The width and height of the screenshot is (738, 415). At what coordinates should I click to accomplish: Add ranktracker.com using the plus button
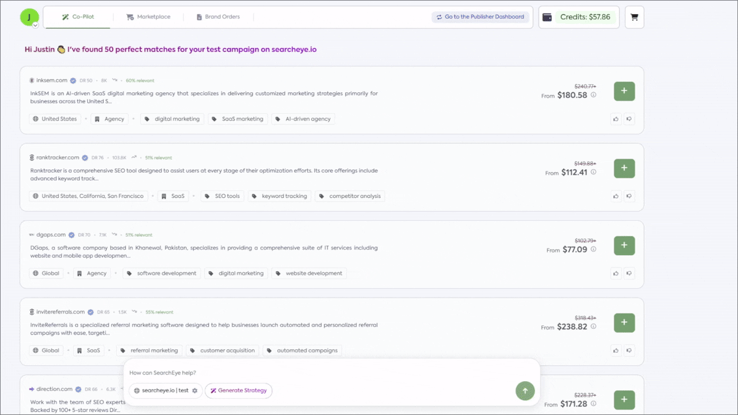[x=624, y=168]
